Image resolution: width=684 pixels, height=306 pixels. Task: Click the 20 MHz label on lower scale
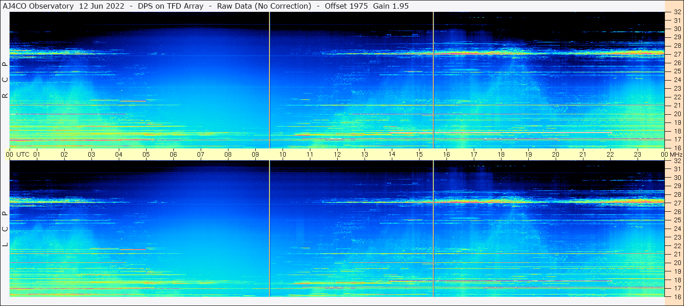tap(677, 263)
